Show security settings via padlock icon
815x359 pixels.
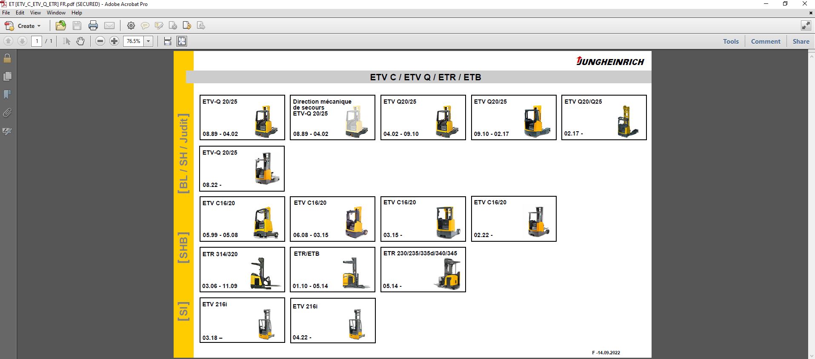[7, 58]
